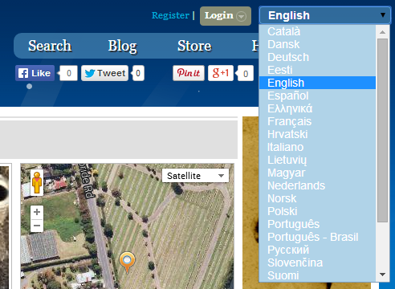Click the language list scrollbar down arrow

tap(383, 275)
